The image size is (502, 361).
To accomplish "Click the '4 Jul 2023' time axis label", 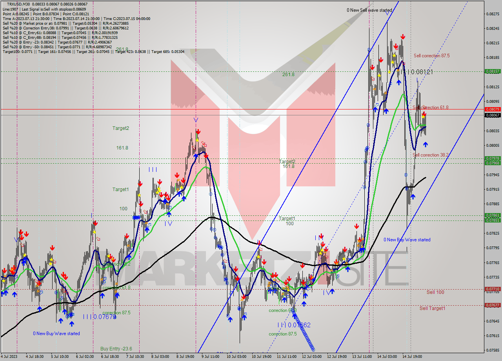I will (9, 357).
